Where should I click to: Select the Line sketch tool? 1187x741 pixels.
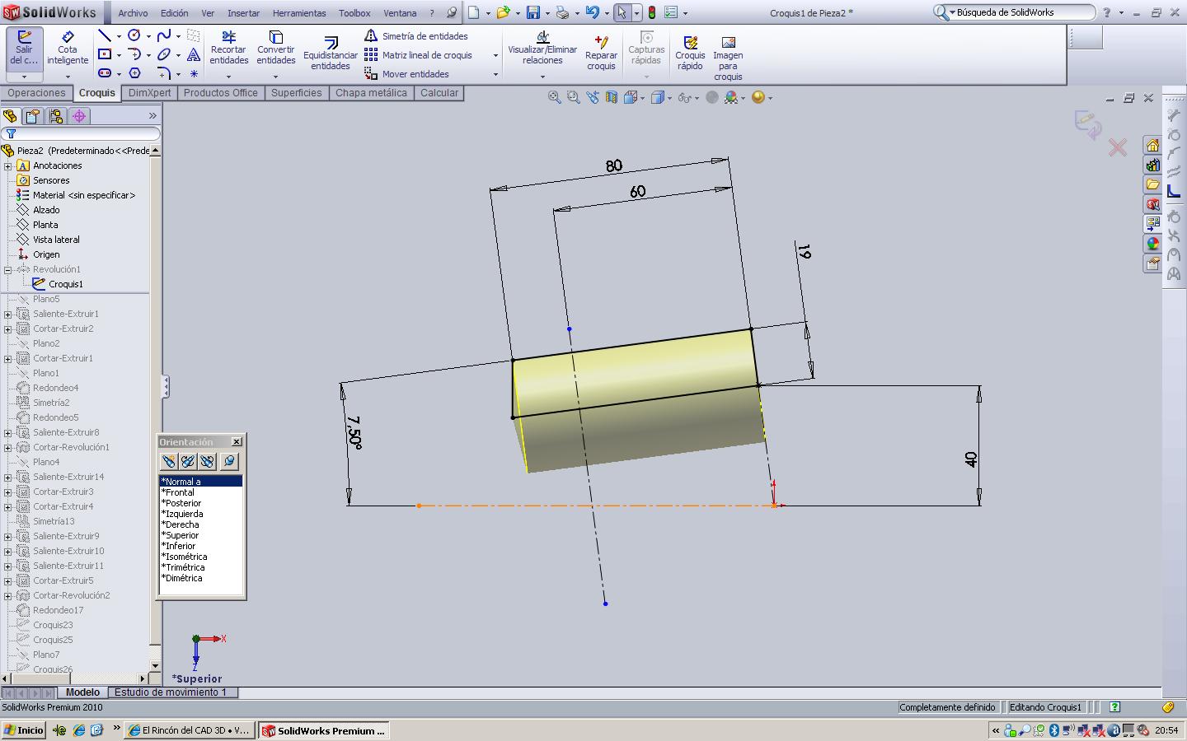(105, 35)
